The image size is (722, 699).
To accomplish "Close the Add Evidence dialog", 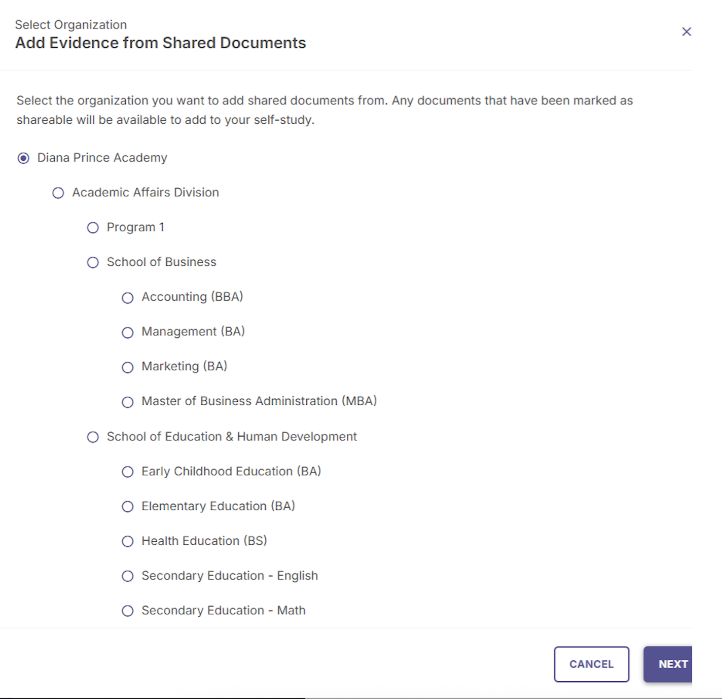I will tap(687, 31).
